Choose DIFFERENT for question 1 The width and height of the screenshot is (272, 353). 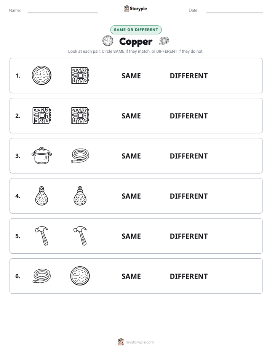point(189,76)
